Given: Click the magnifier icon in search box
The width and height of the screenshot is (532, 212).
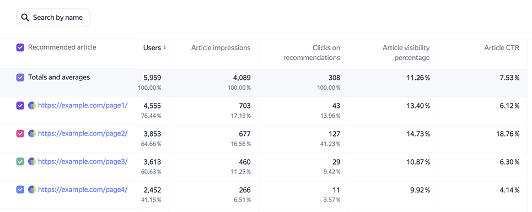Looking at the screenshot, I should tap(25, 17).
